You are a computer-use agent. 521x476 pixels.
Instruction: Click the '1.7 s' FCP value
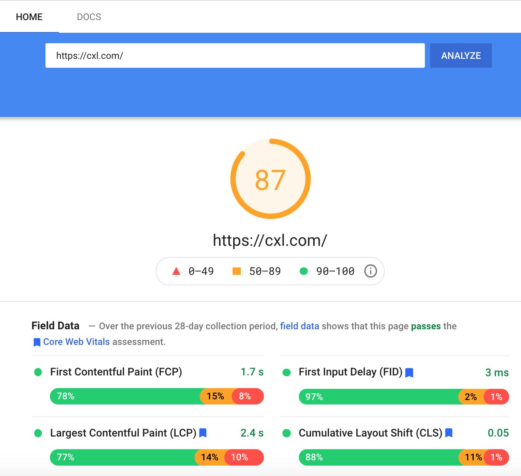[252, 372]
